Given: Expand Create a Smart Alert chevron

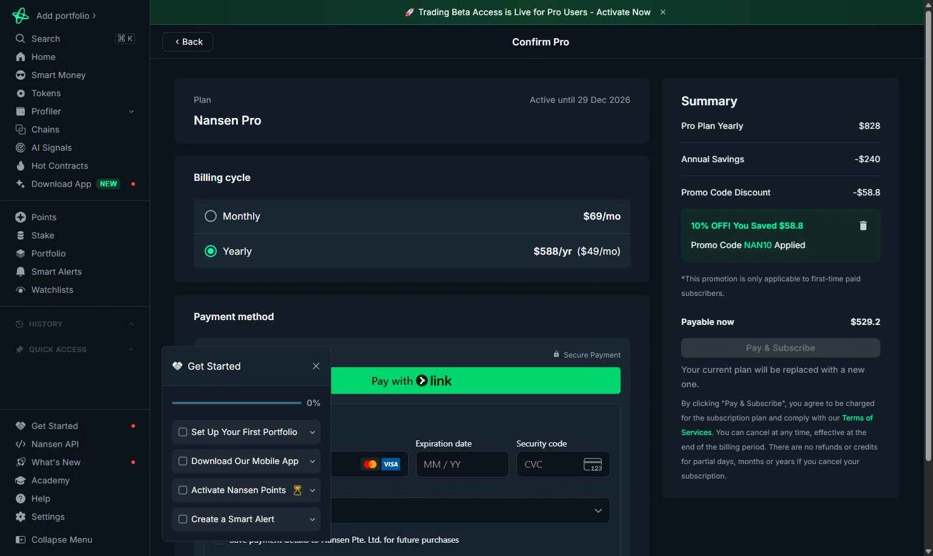Looking at the screenshot, I should 312,519.
